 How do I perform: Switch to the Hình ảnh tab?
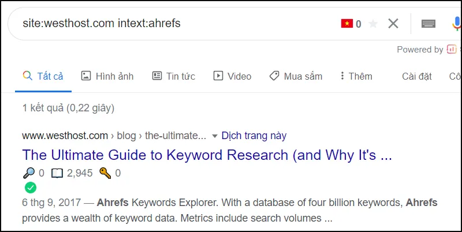coord(107,76)
